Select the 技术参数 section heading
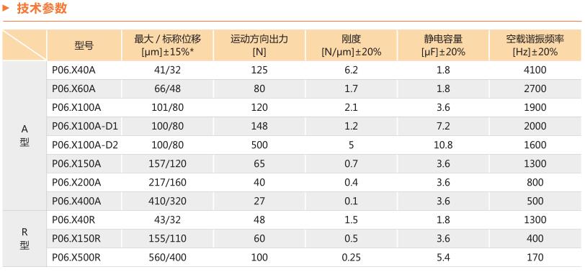Viewport: 585px width, 272px height. click(x=42, y=8)
